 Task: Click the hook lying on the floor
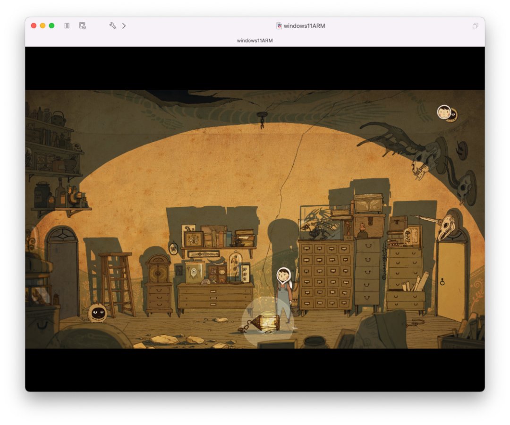click(x=416, y=323)
